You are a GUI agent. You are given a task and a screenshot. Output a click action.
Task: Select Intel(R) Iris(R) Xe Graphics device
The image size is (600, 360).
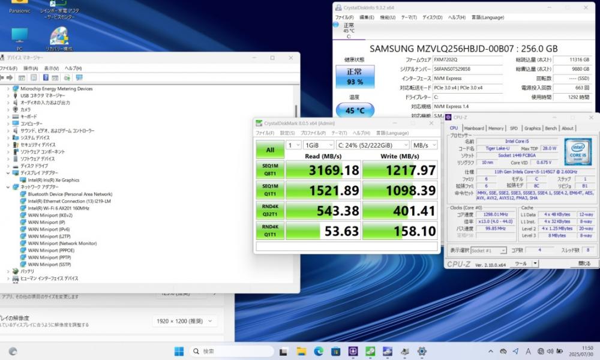coord(53,180)
